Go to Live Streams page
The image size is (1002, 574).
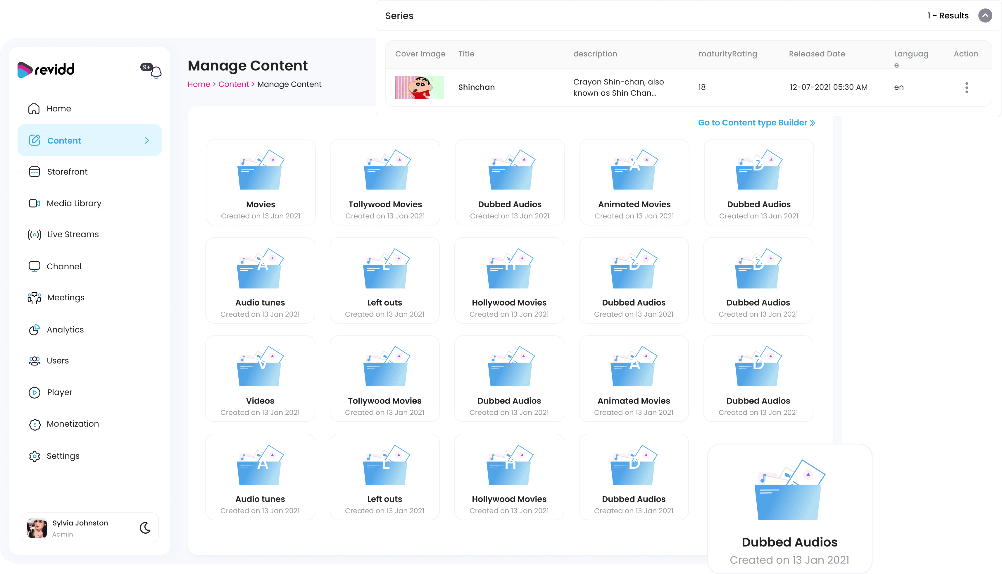pyautogui.click(x=73, y=234)
